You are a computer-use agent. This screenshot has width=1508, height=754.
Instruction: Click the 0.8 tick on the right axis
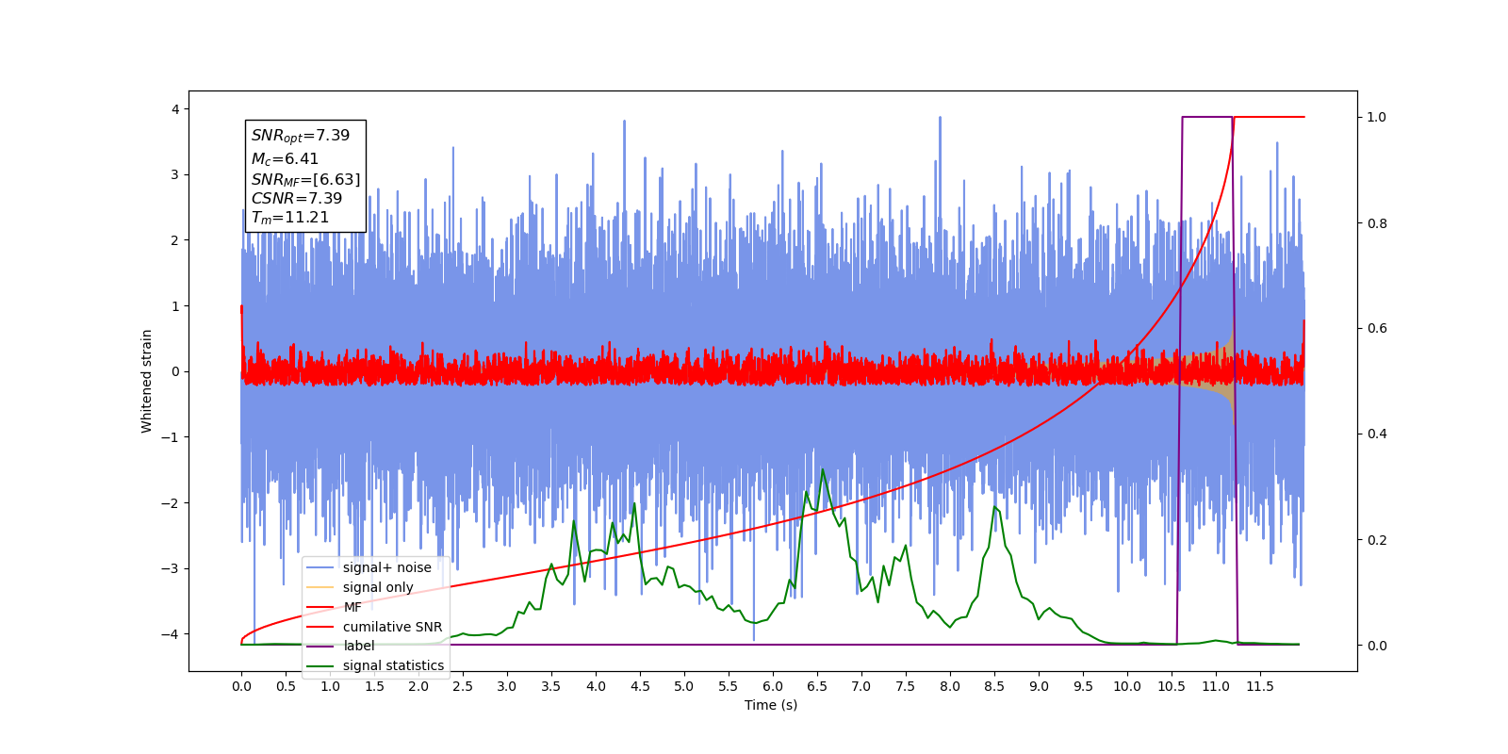coord(1377,223)
